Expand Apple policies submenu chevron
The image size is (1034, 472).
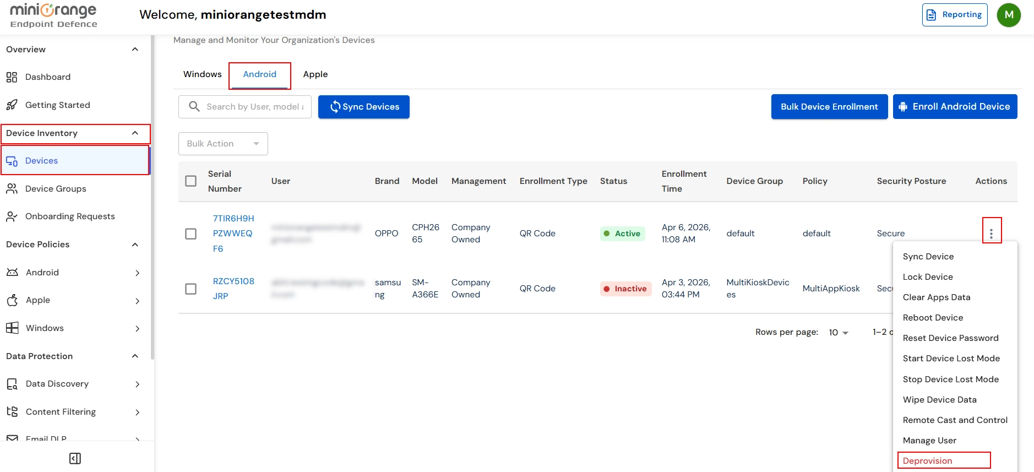(x=137, y=301)
